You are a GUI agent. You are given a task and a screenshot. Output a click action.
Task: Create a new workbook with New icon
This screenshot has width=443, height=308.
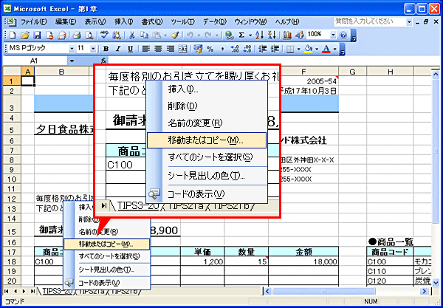tap(13, 35)
